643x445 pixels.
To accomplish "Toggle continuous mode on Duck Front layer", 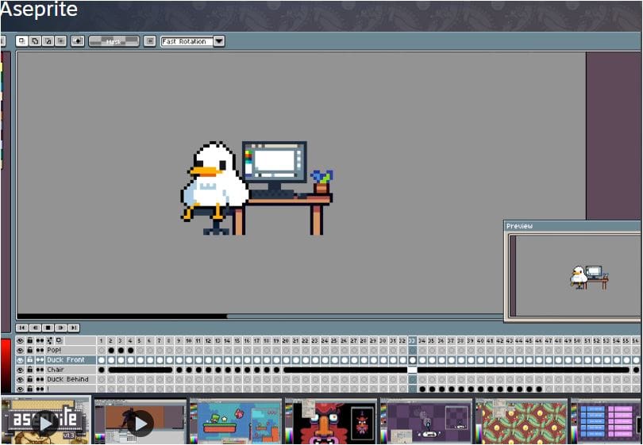I will [40, 360].
